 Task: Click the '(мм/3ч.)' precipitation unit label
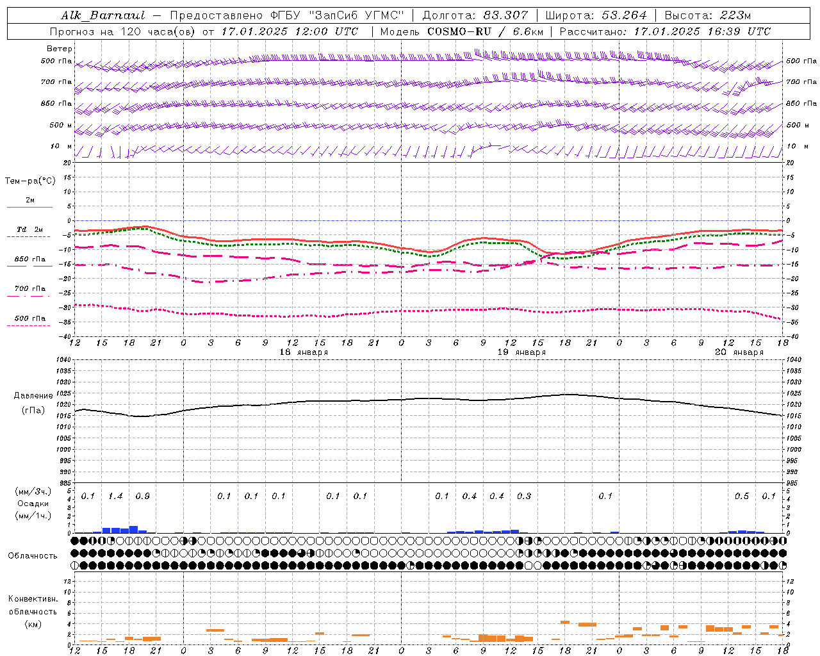[x=33, y=491]
